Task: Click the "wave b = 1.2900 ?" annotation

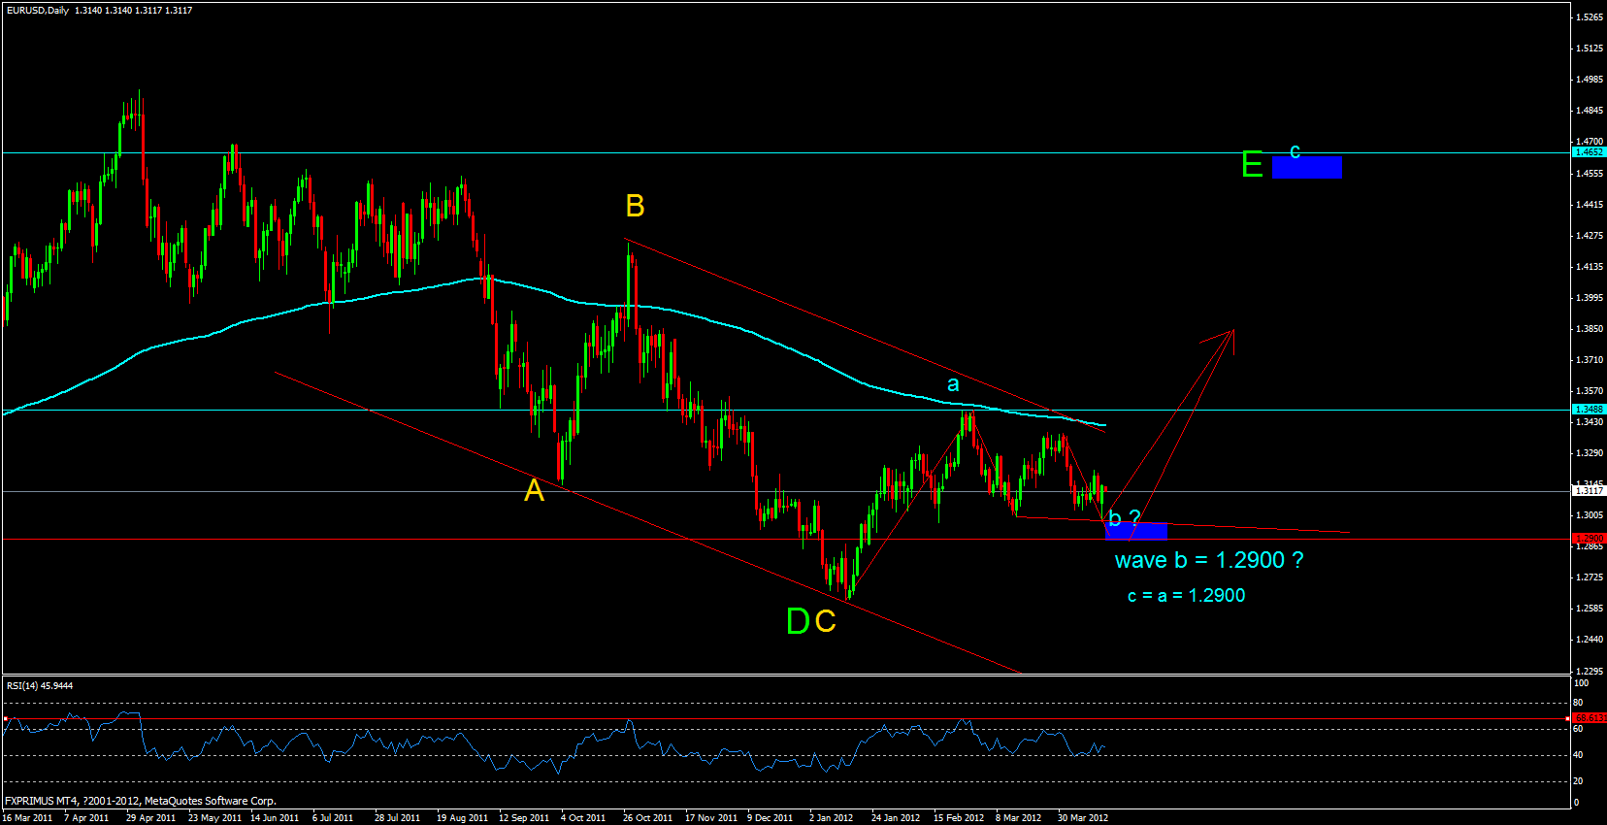Action: [x=1208, y=560]
